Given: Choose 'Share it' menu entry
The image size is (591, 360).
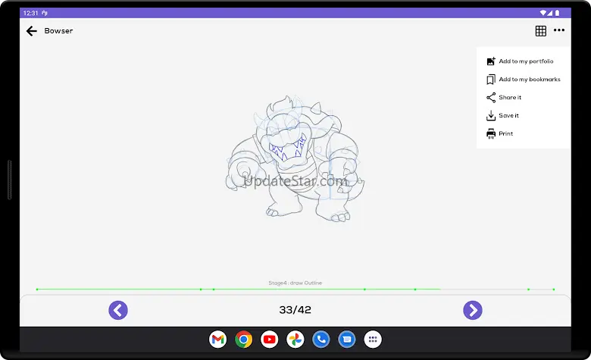Looking at the screenshot, I should 510,97.
